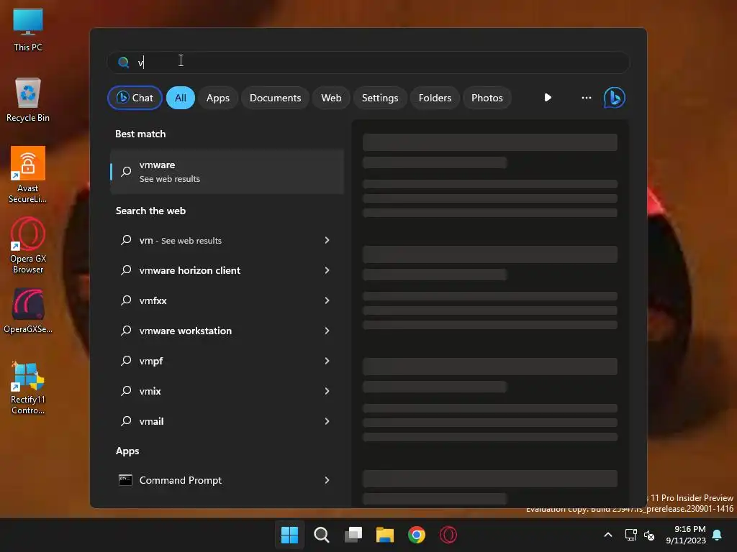
Task: Open notifications bell in taskbar
Action: coord(717,535)
